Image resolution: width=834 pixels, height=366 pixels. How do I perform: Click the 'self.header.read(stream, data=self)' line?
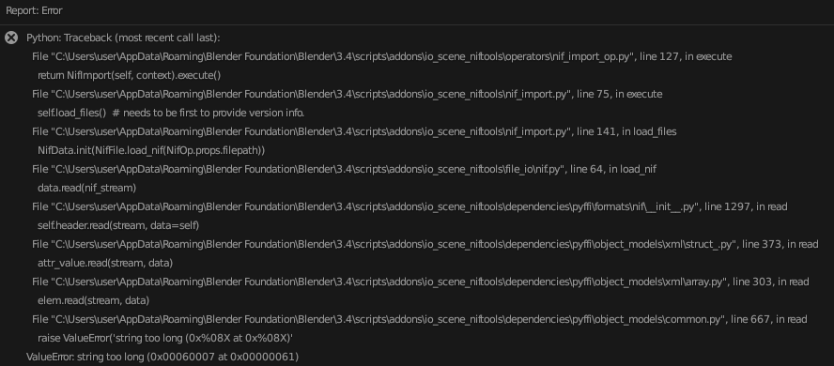click(118, 226)
